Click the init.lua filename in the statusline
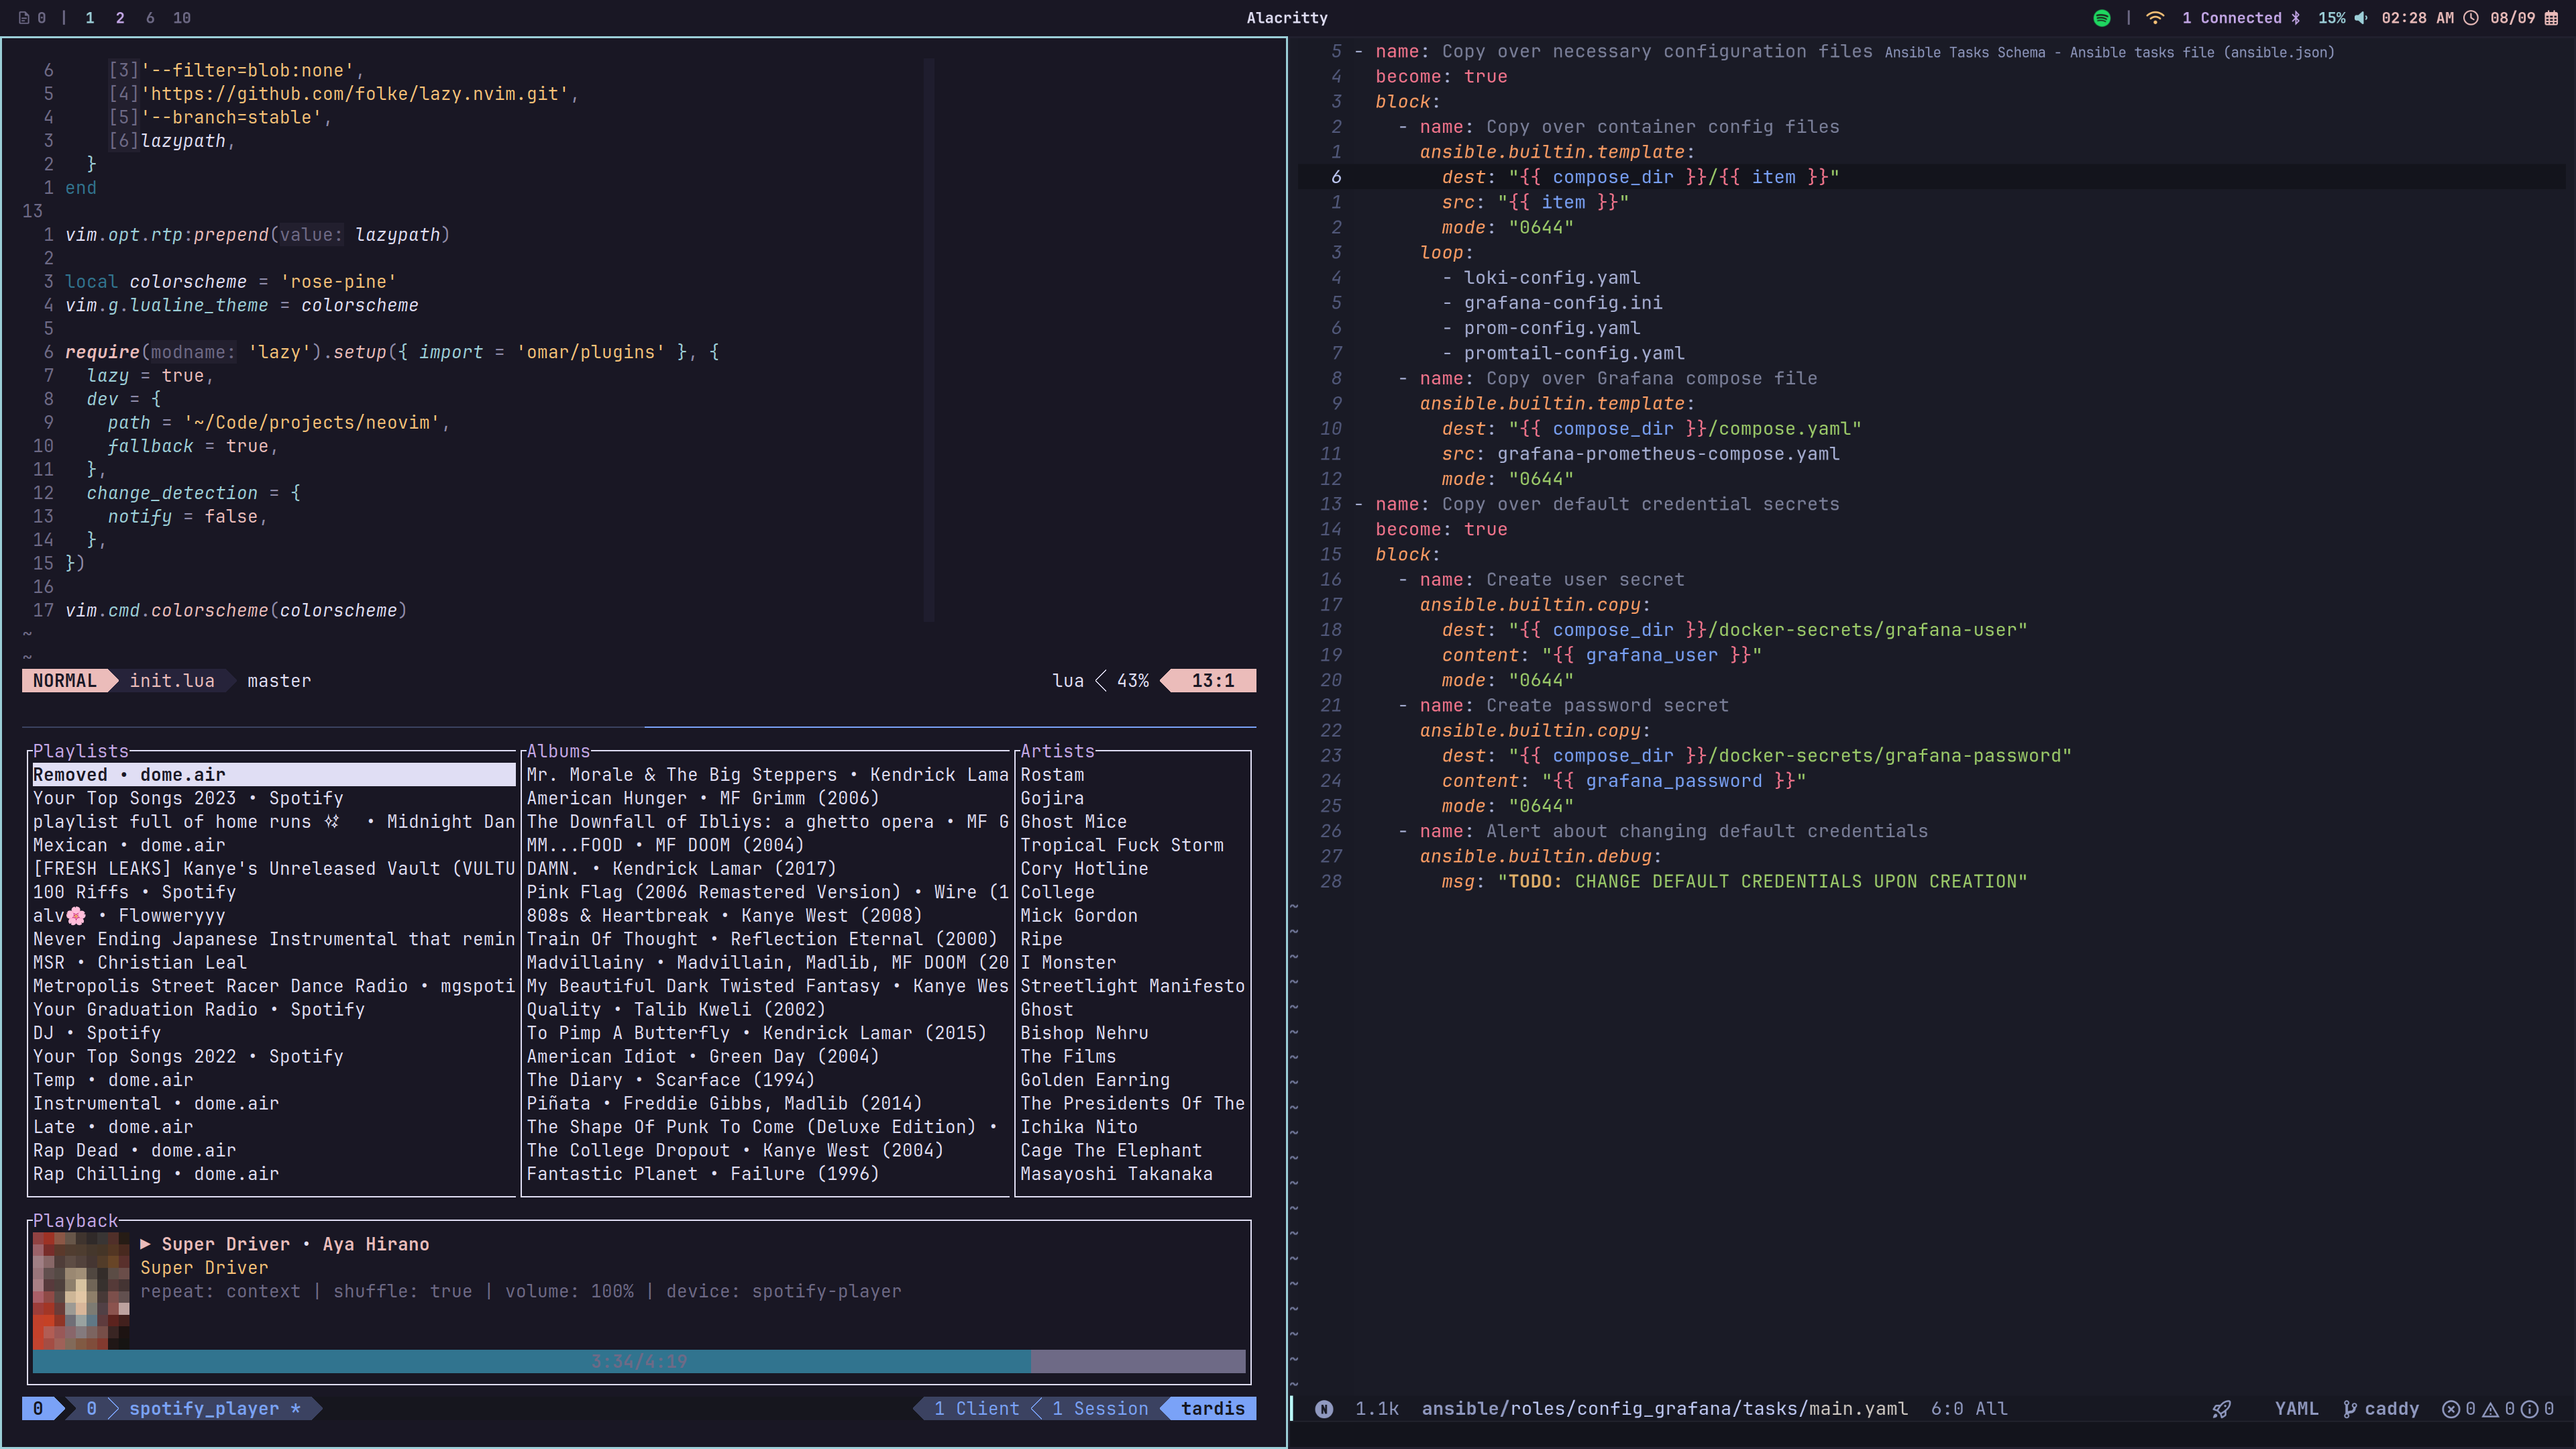This screenshot has width=2576, height=1449. point(172,681)
